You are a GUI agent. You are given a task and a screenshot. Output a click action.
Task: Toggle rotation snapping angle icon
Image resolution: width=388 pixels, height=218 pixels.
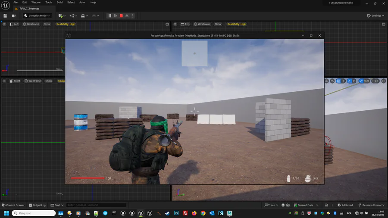[x=349, y=81]
